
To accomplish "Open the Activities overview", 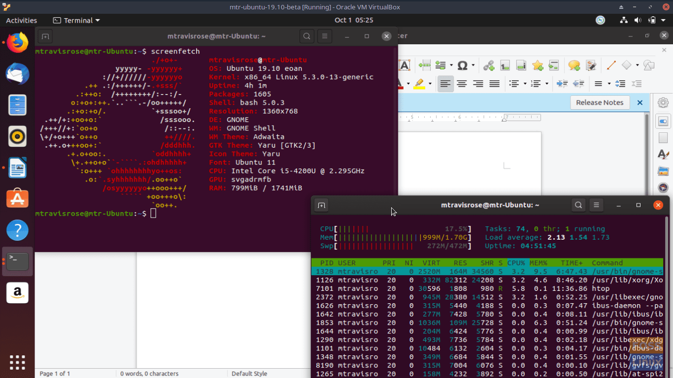I will pos(21,20).
